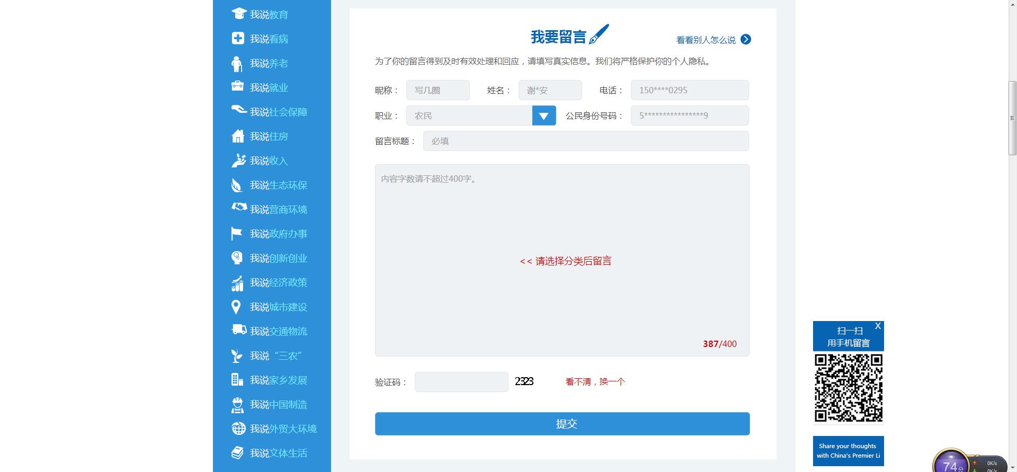Viewport: 1017px width, 472px height.
Task: Click the briefcase icon beside 我说就业
Action: click(x=238, y=86)
